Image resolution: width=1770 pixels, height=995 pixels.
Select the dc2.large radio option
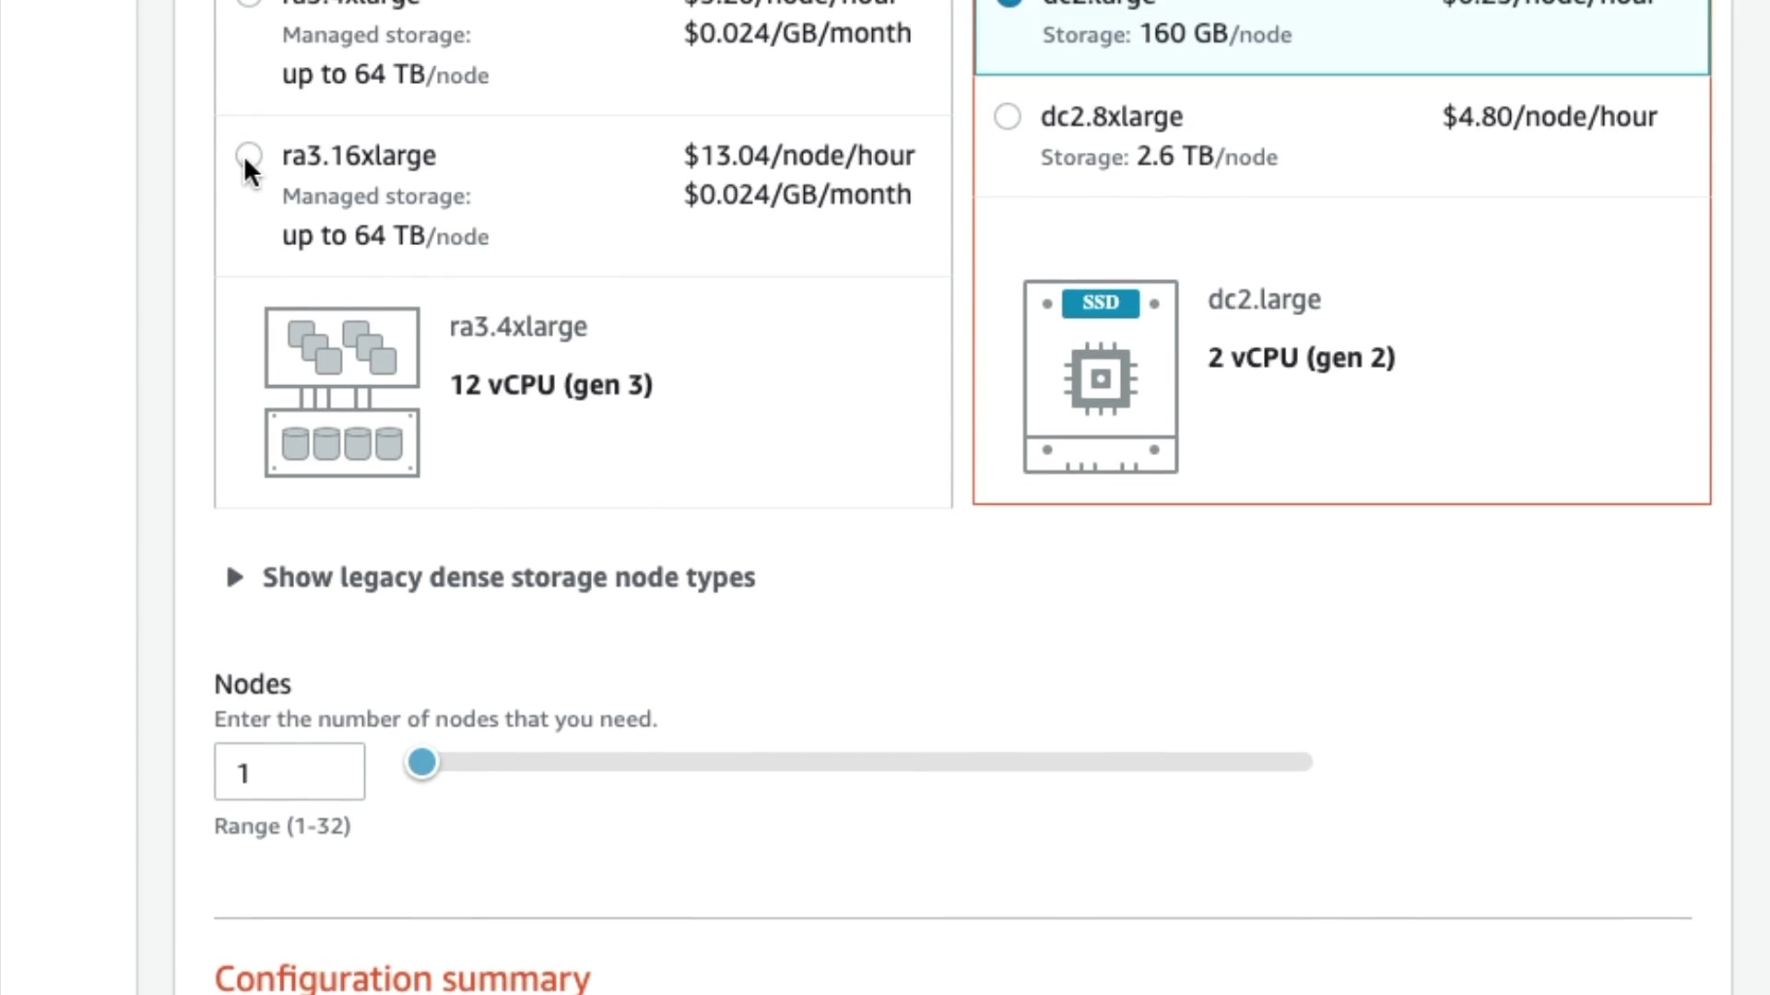(1009, 2)
